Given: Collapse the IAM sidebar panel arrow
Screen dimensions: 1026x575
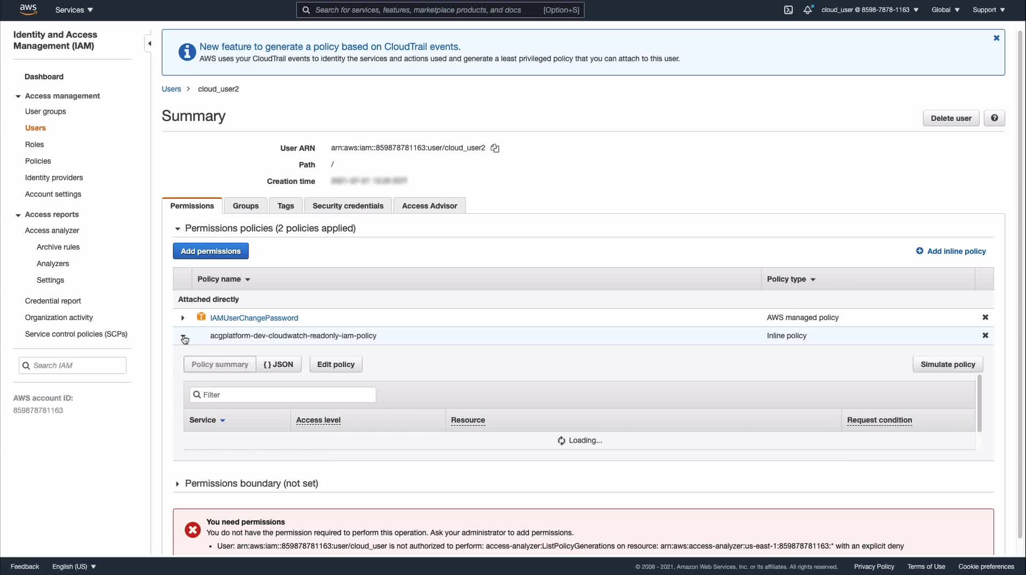Looking at the screenshot, I should (x=149, y=43).
